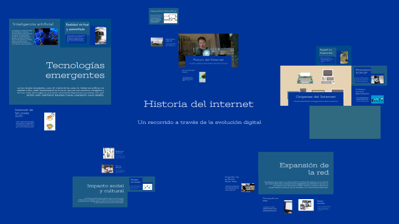Select the Expansión de la red description paragraph
This screenshot has width=399, height=224.
click(x=296, y=184)
